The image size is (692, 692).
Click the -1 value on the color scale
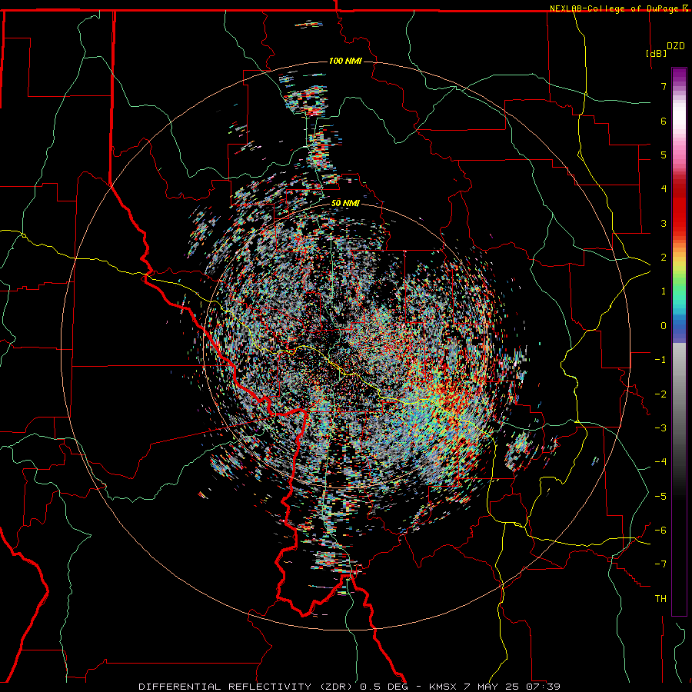click(660, 360)
